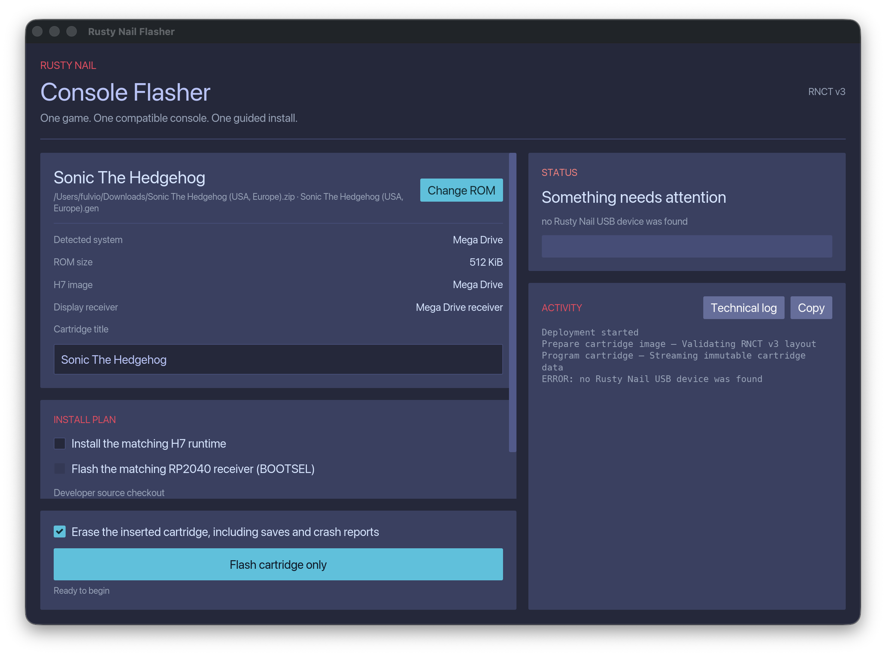Minimize the Rusty Nail Flasher window

(54, 31)
